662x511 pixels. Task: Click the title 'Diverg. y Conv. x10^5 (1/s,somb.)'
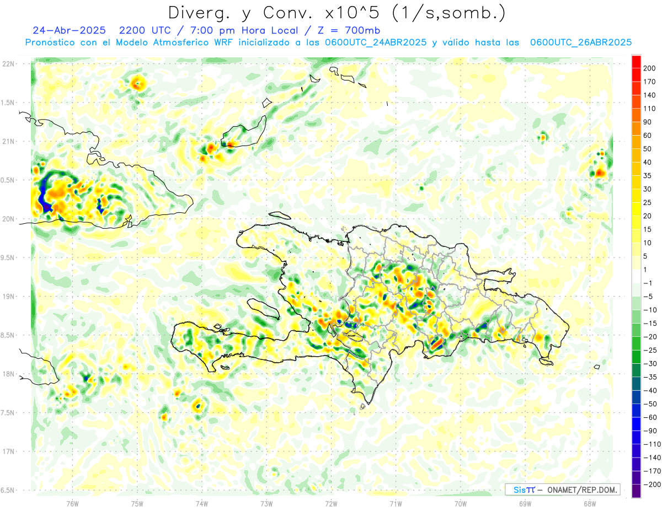[337, 13]
